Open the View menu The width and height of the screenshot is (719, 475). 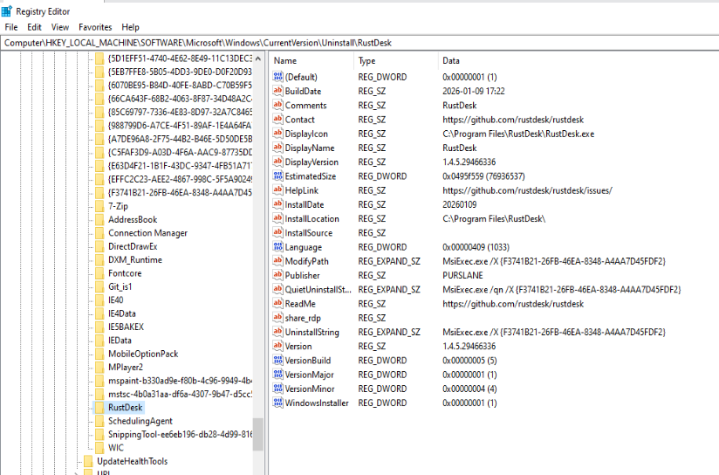60,27
